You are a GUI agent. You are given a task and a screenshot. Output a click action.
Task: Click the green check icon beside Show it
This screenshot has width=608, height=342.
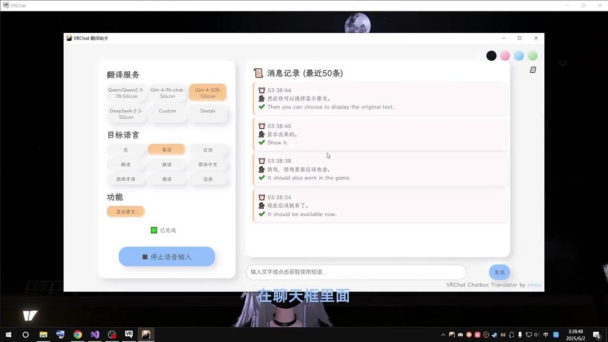pyautogui.click(x=262, y=142)
